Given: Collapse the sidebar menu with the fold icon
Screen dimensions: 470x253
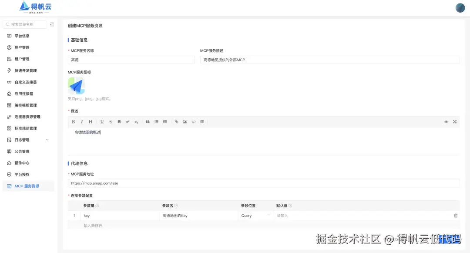Looking at the screenshot, I should (x=52, y=24).
